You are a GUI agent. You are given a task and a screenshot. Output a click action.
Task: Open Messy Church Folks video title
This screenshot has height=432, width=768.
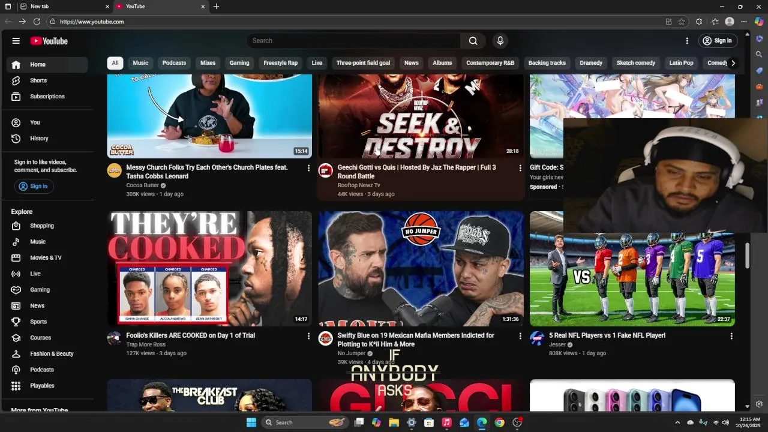click(x=207, y=172)
